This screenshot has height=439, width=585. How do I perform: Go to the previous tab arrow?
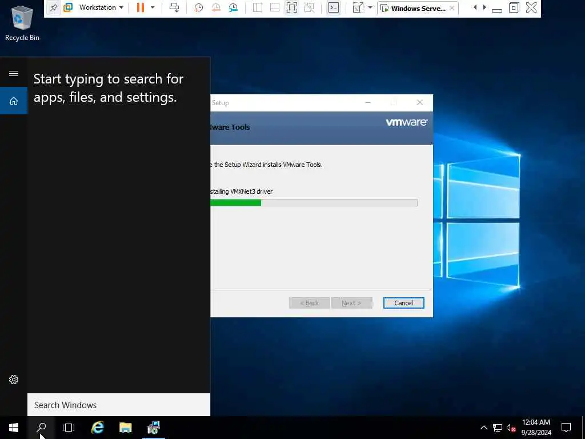(475, 7)
